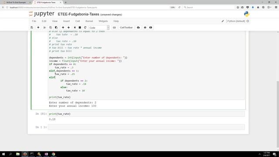The width and height of the screenshot is (279, 157).
Task: Open the Action Center notifications icon
Action: pyautogui.click(x=275, y=154)
